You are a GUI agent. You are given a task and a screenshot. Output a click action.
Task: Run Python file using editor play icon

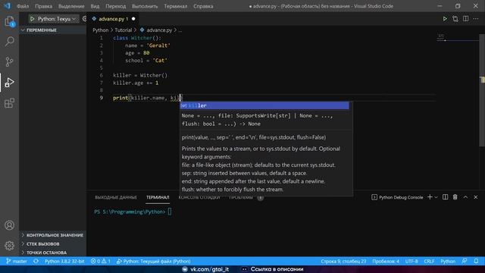coord(445,19)
